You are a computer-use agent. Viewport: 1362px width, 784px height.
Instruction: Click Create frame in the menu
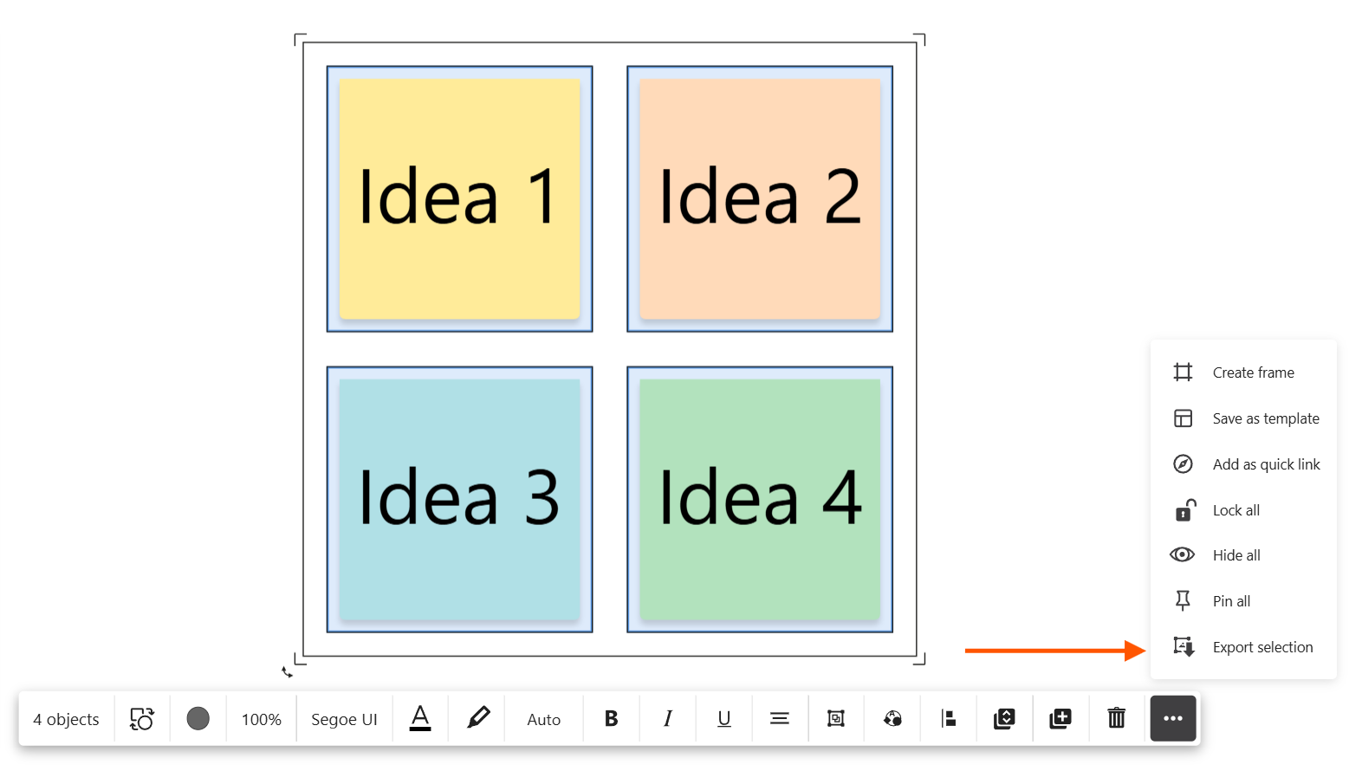pos(1253,373)
